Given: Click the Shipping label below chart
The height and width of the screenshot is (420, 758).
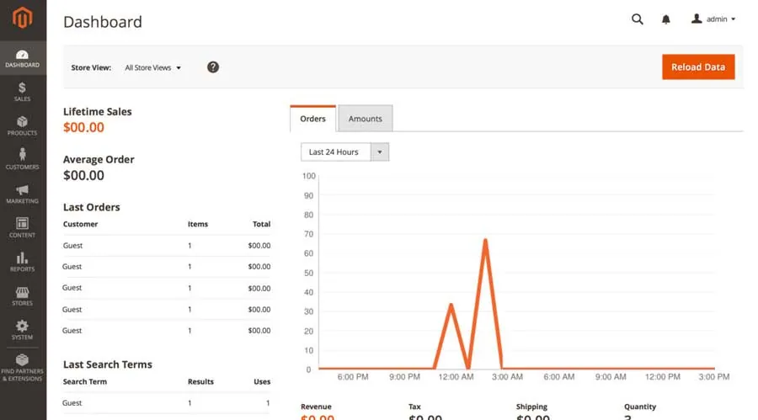Looking at the screenshot, I should tap(531, 407).
